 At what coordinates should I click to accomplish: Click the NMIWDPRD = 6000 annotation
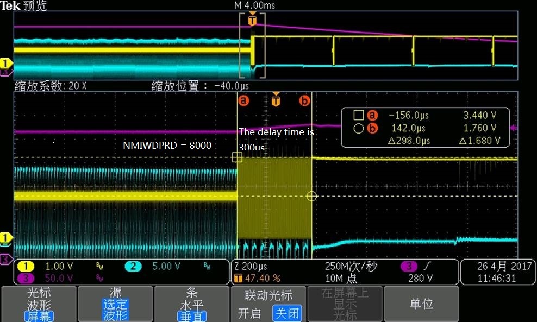[x=167, y=146]
